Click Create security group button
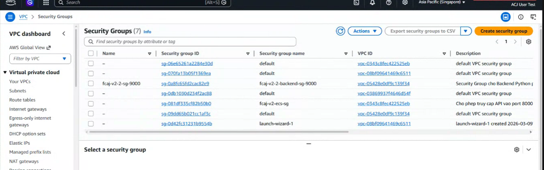544x170 pixels. coord(504,31)
